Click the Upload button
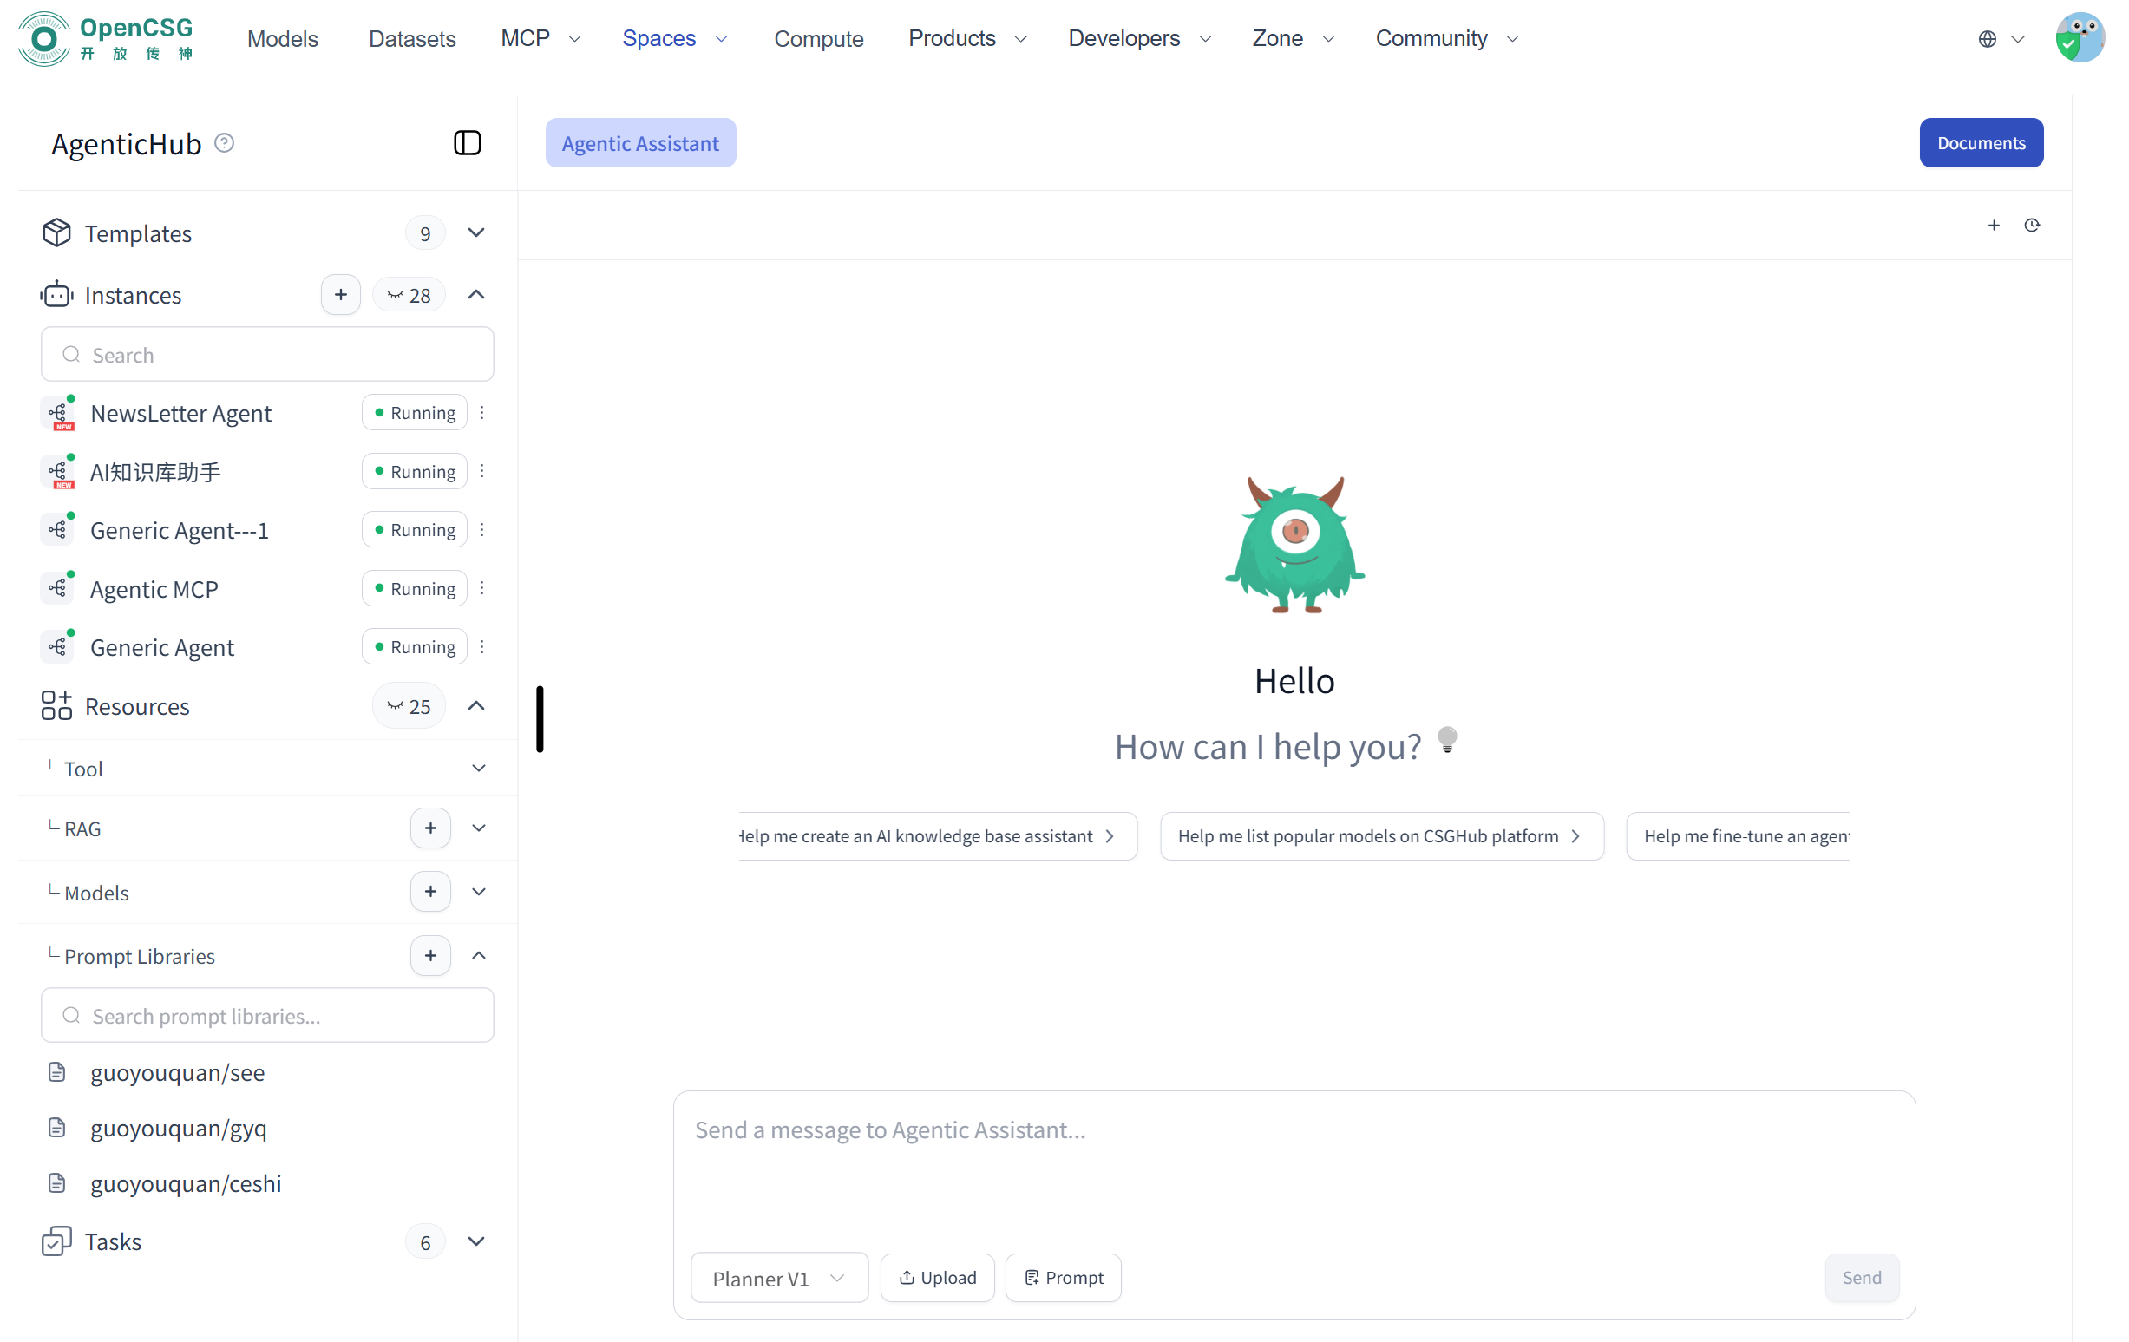The width and height of the screenshot is (2129, 1342). coord(937,1278)
